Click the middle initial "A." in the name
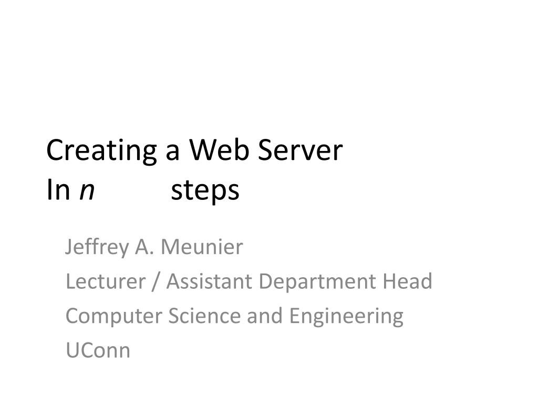 144,247
